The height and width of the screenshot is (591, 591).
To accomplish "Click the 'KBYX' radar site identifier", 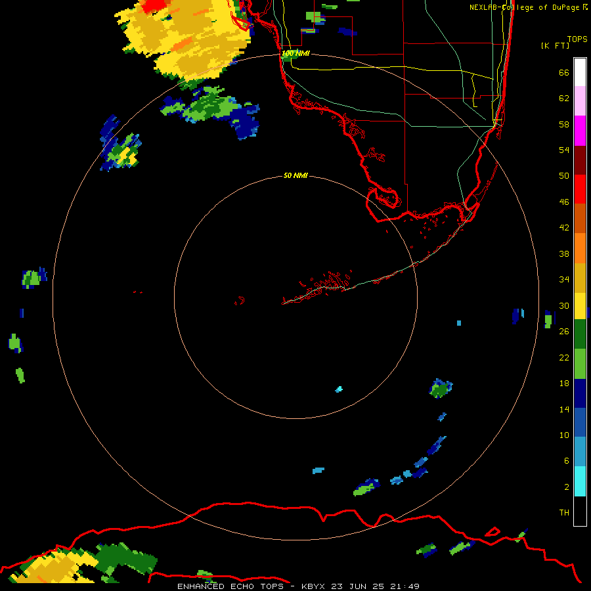I will (x=315, y=586).
